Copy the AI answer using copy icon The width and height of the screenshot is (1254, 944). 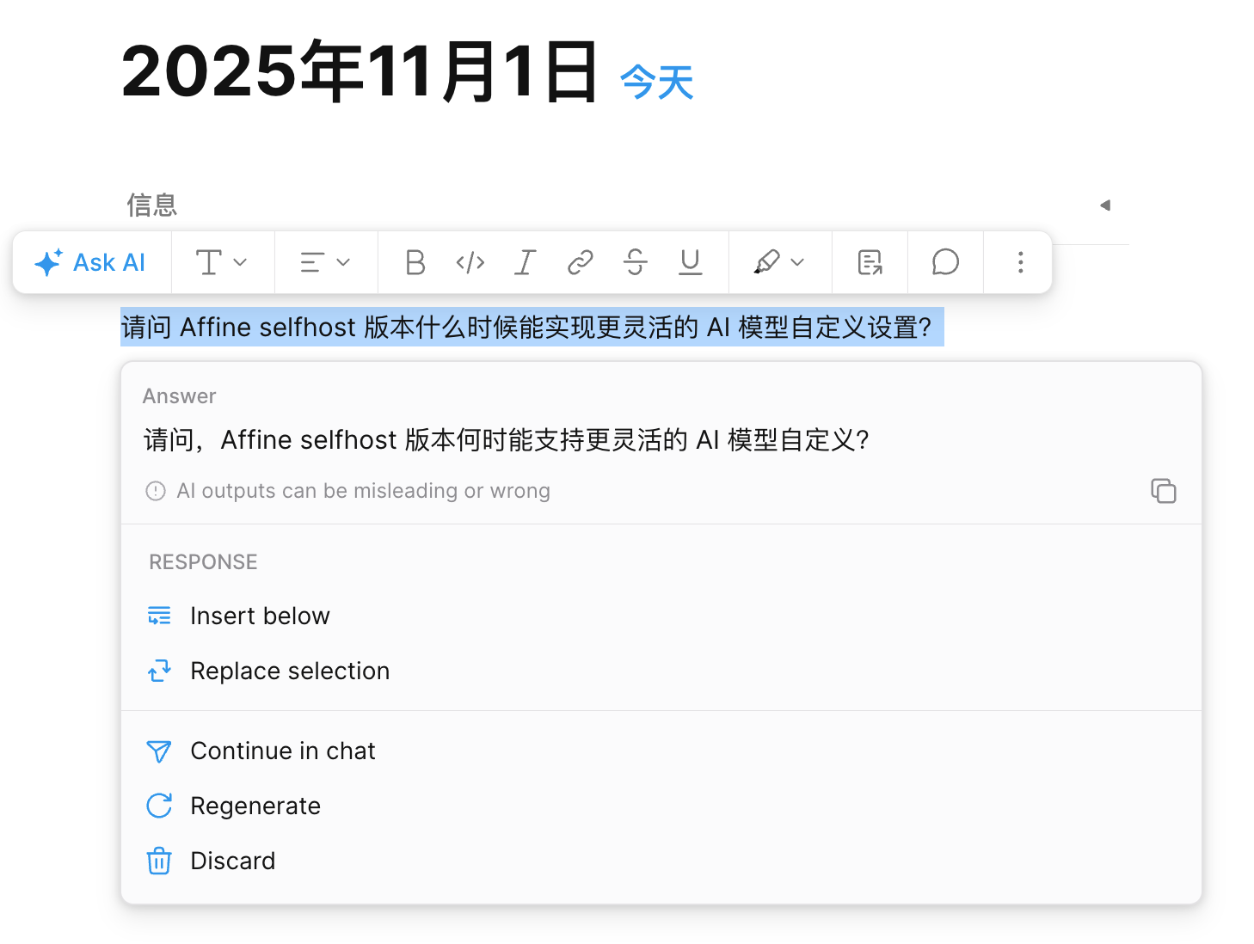coord(1163,490)
